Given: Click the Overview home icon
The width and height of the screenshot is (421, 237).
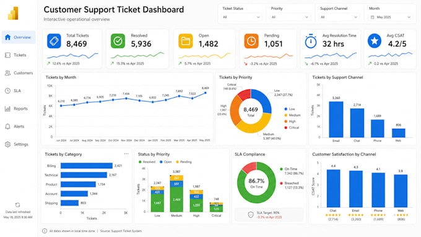Looking at the screenshot, I should click(x=7, y=37).
